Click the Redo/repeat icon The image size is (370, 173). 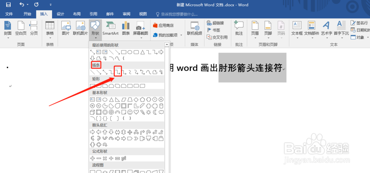pos(36,4)
